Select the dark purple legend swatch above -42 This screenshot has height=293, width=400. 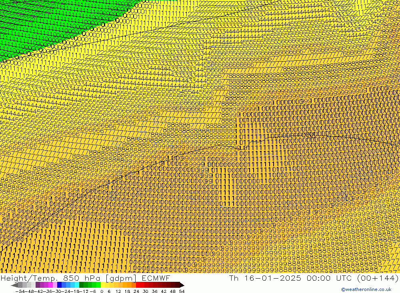click(38, 285)
